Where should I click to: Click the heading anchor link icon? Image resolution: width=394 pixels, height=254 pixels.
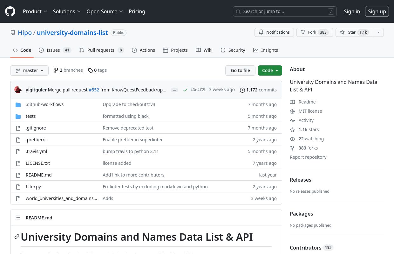17,237
